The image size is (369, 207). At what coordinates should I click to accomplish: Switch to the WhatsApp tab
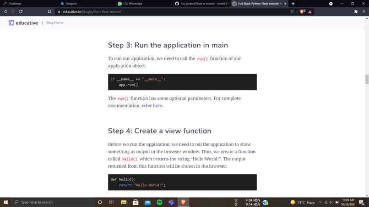tap(144, 4)
